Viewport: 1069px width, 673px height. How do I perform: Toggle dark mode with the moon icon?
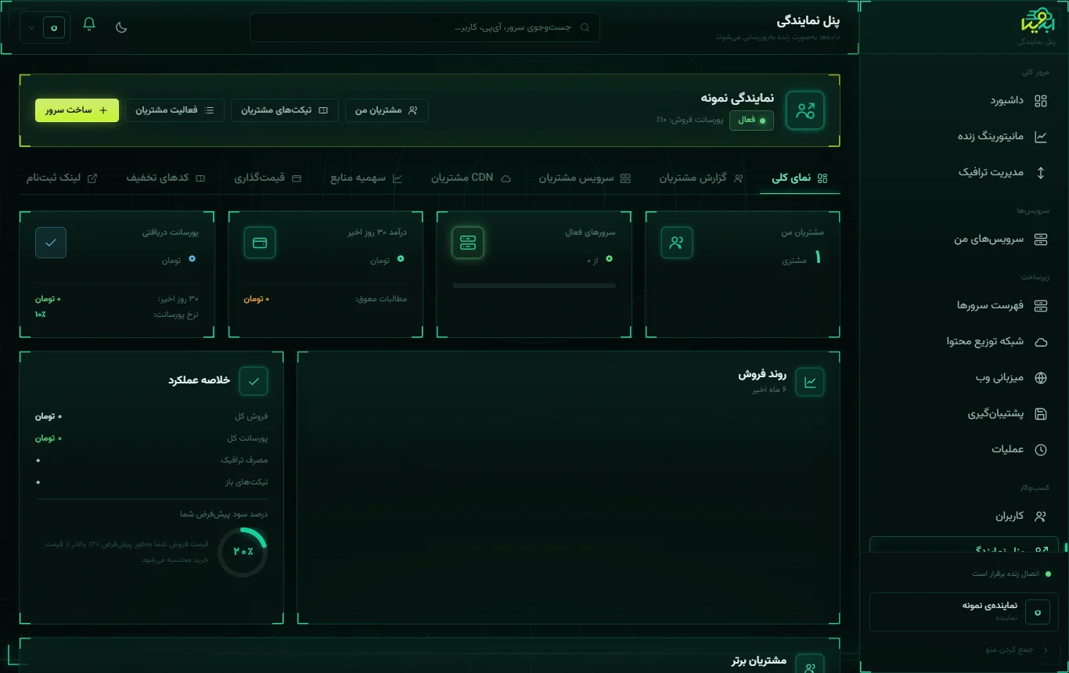click(x=121, y=27)
